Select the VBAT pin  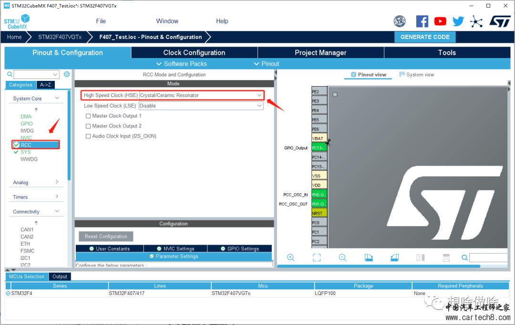tap(319, 138)
